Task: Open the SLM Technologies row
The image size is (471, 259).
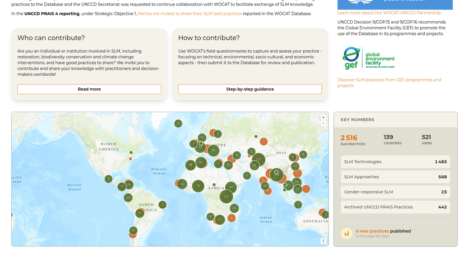Action: tap(395, 162)
